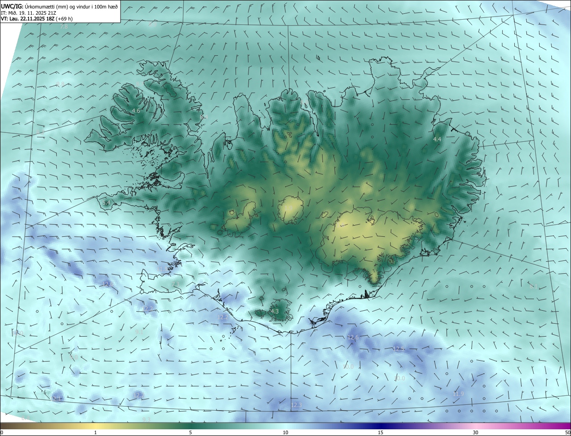Viewport: 571px width, 436px height.
Task: Click the valid time 'VT: Lau. 22.11.2025 18Z (+69 h)'
Action: coord(37,19)
